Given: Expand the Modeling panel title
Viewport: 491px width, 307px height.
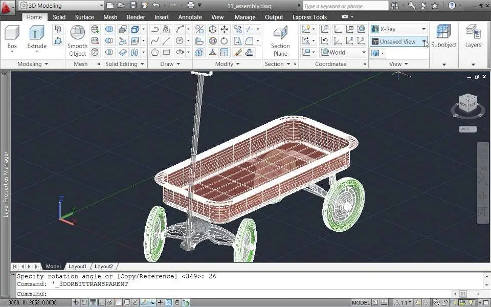Looking at the screenshot, I should (x=33, y=64).
